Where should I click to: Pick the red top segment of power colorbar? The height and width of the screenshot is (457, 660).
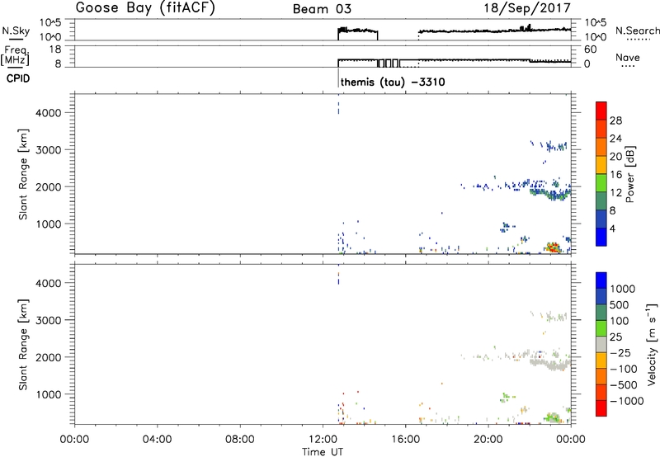(x=601, y=111)
